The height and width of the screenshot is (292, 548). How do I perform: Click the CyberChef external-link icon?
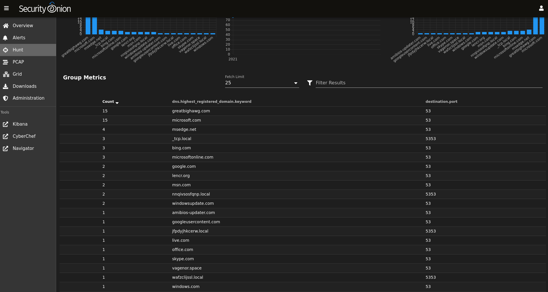click(5, 136)
